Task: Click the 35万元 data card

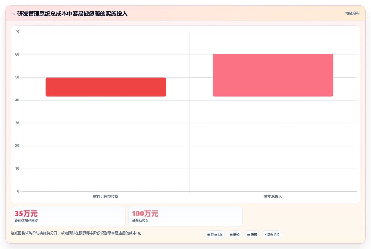Action: click(x=68, y=216)
